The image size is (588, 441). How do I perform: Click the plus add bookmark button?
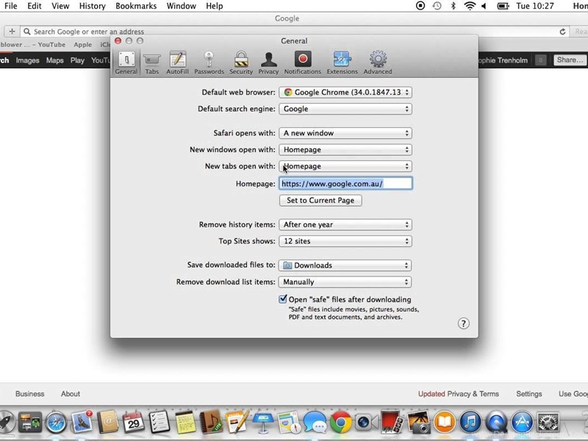point(12,32)
